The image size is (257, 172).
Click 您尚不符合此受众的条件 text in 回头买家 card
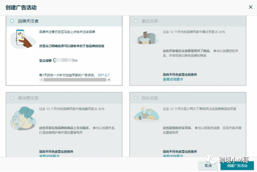tap(180, 152)
